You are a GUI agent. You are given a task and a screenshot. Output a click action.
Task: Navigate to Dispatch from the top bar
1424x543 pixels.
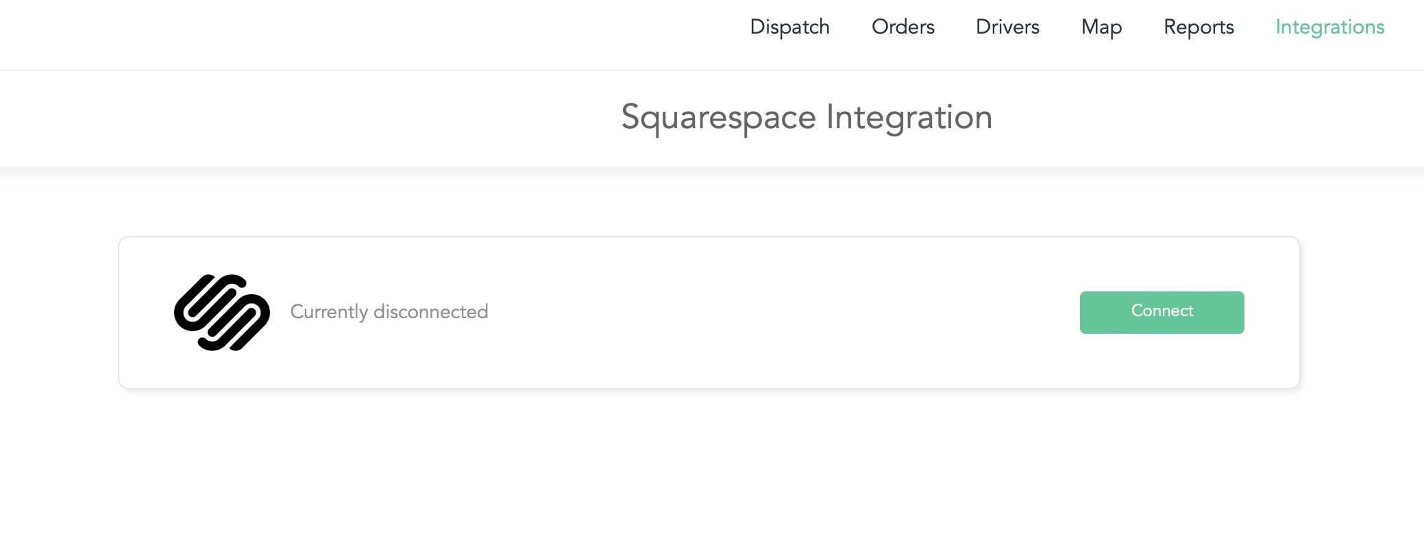789,27
